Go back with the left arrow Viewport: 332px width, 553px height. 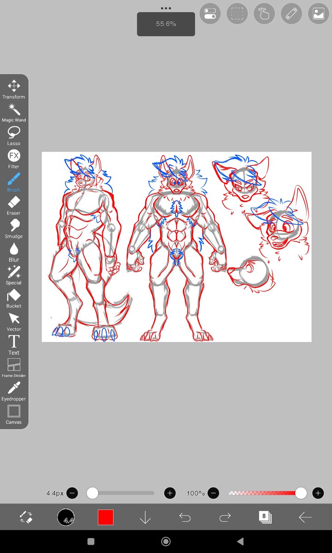click(305, 517)
